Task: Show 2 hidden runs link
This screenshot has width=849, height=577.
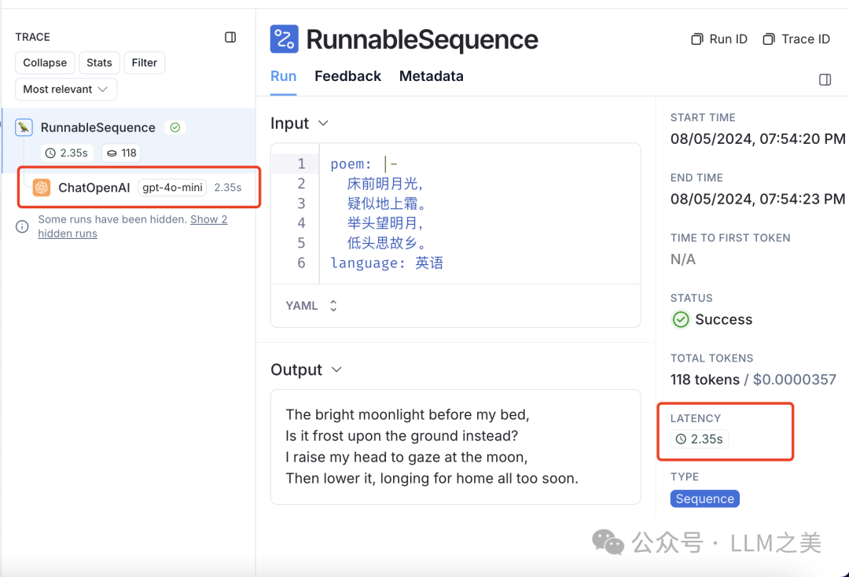Action: [x=208, y=219]
